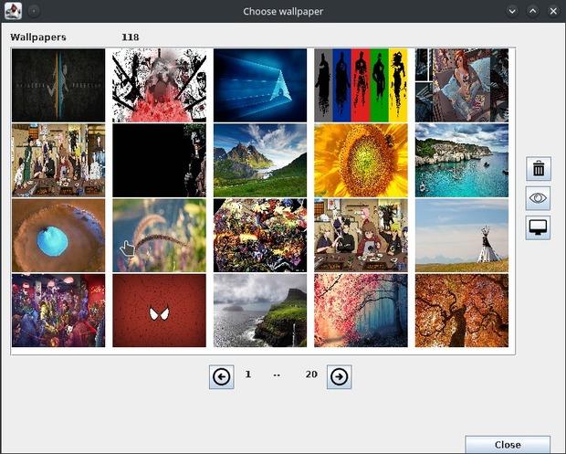Select the coastal bay with boats wallpaper
The height and width of the screenshot is (454, 566).
[461, 161]
